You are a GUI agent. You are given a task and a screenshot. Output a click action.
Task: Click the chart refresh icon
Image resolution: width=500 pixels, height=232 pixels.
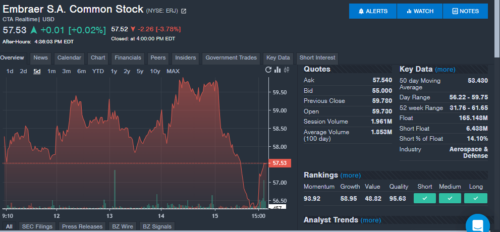pos(268,70)
